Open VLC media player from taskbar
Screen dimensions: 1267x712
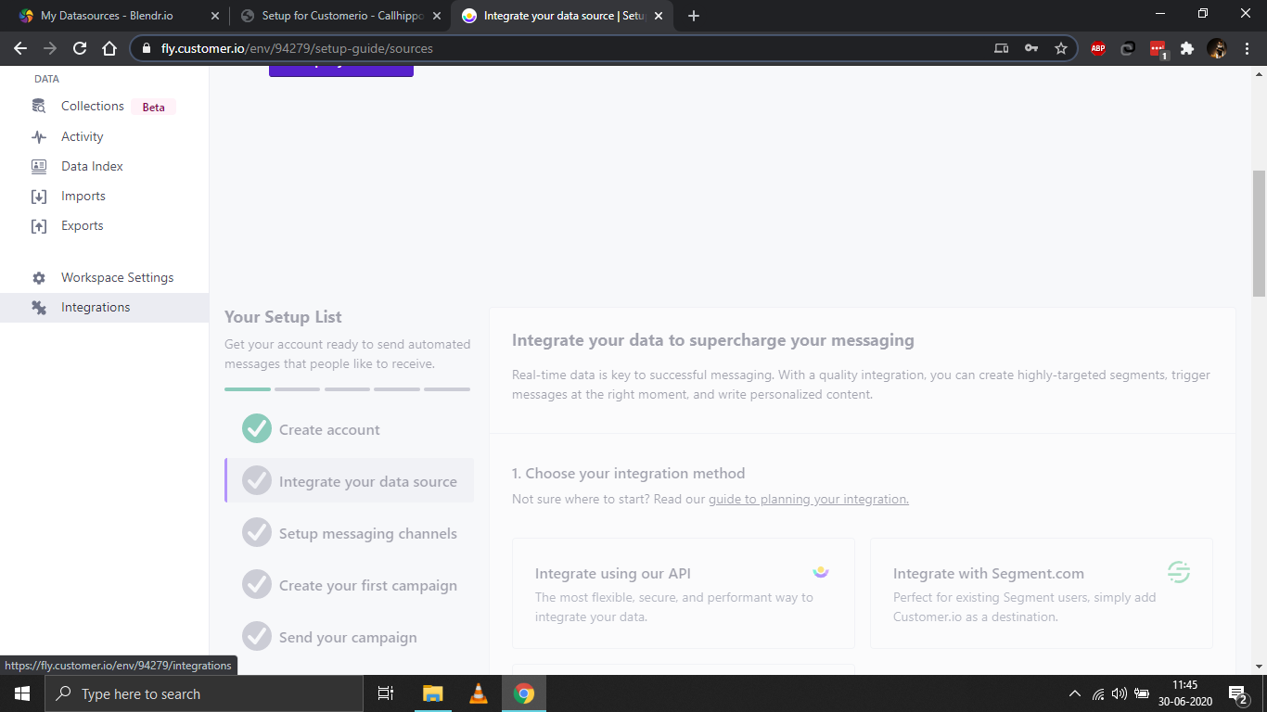[x=479, y=693]
